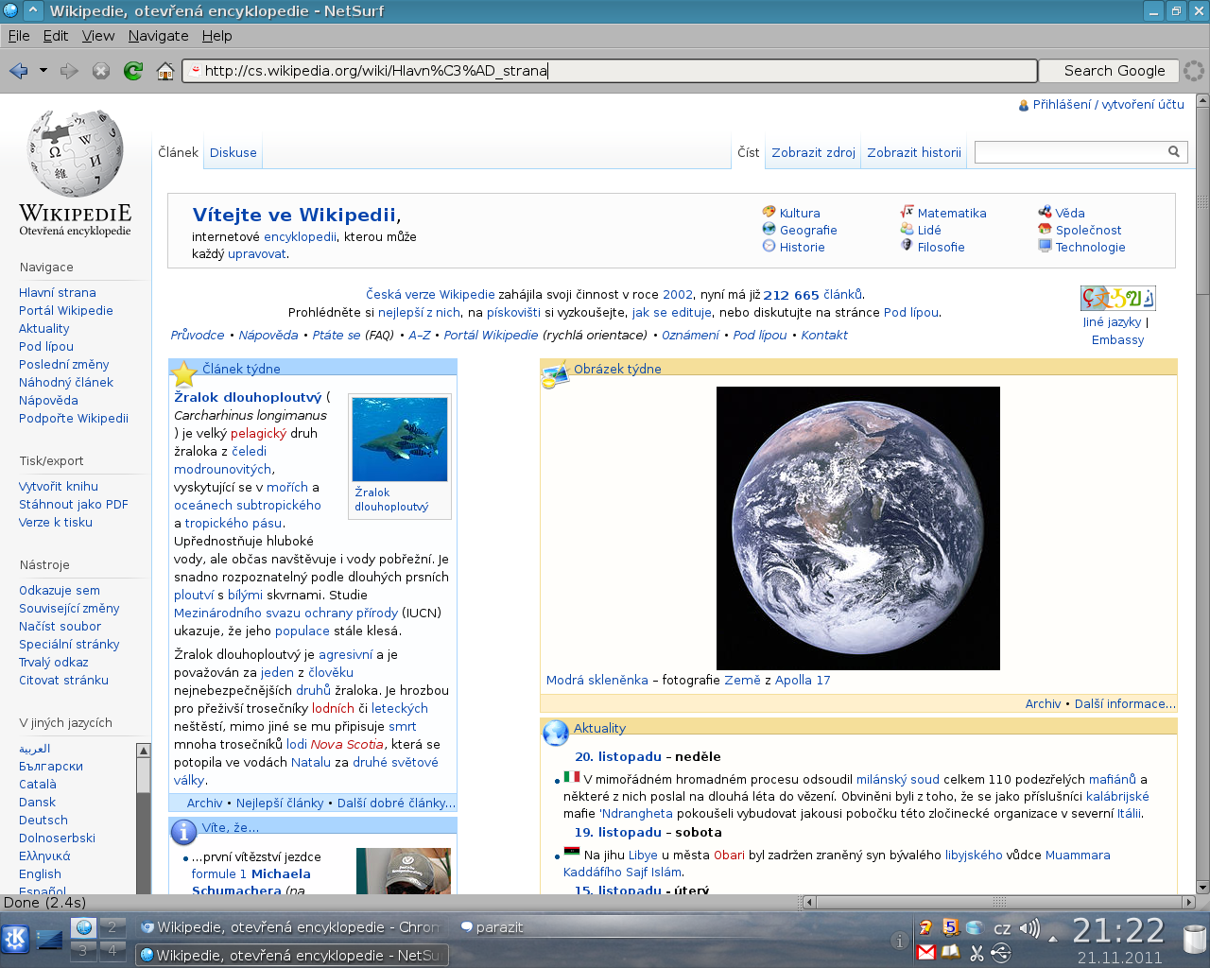
Task: Open the Technologie portal icon
Action: [1046, 247]
